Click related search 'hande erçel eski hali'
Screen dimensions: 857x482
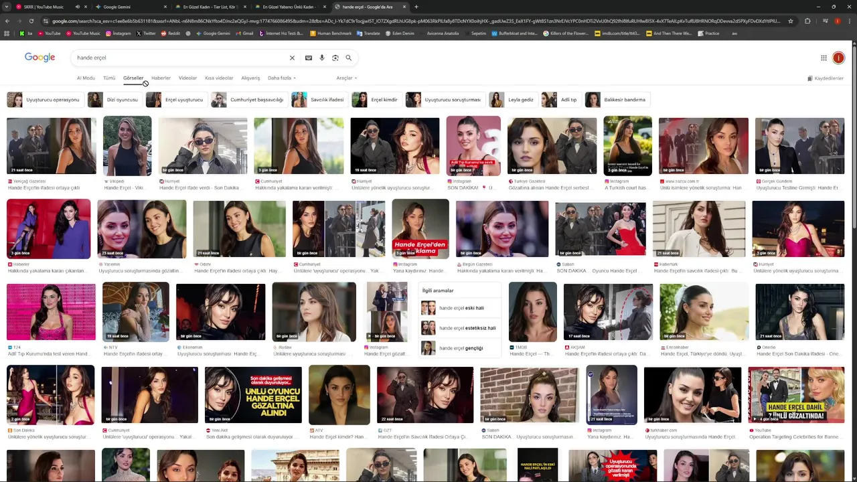coord(459,308)
